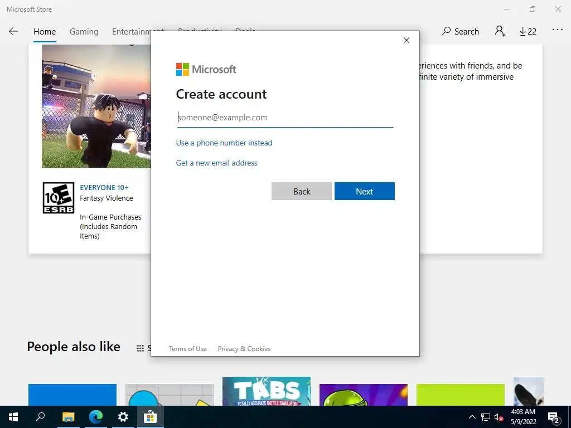Focus the someone@example.com email field
The width and height of the screenshot is (571, 428).
point(285,118)
